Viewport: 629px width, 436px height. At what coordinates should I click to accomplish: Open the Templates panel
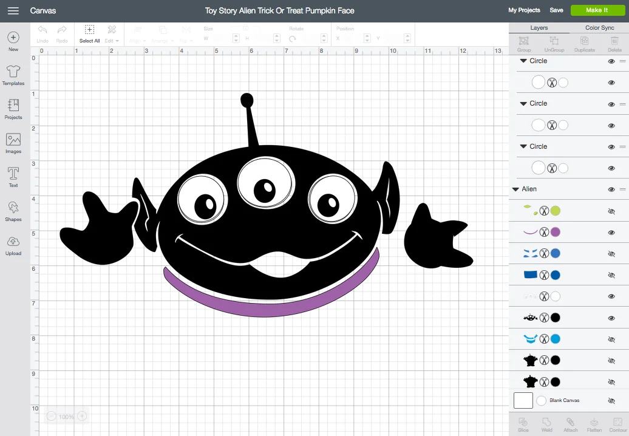pos(13,75)
